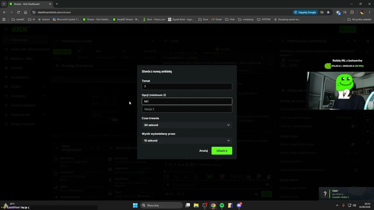Click the green Utwórz button
The width and height of the screenshot is (374, 210).
pyautogui.click(x=222, y=151)
